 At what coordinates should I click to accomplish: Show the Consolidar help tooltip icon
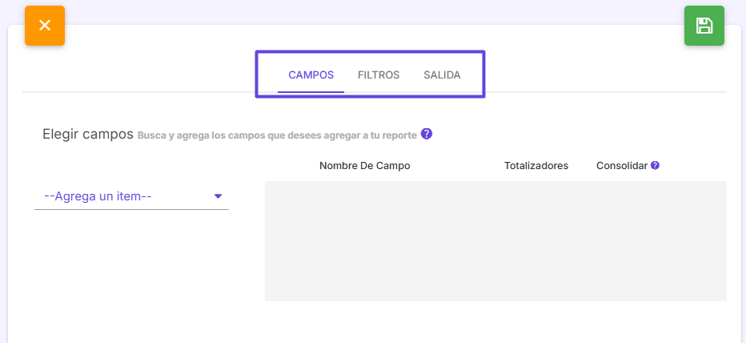pos(655,166)
